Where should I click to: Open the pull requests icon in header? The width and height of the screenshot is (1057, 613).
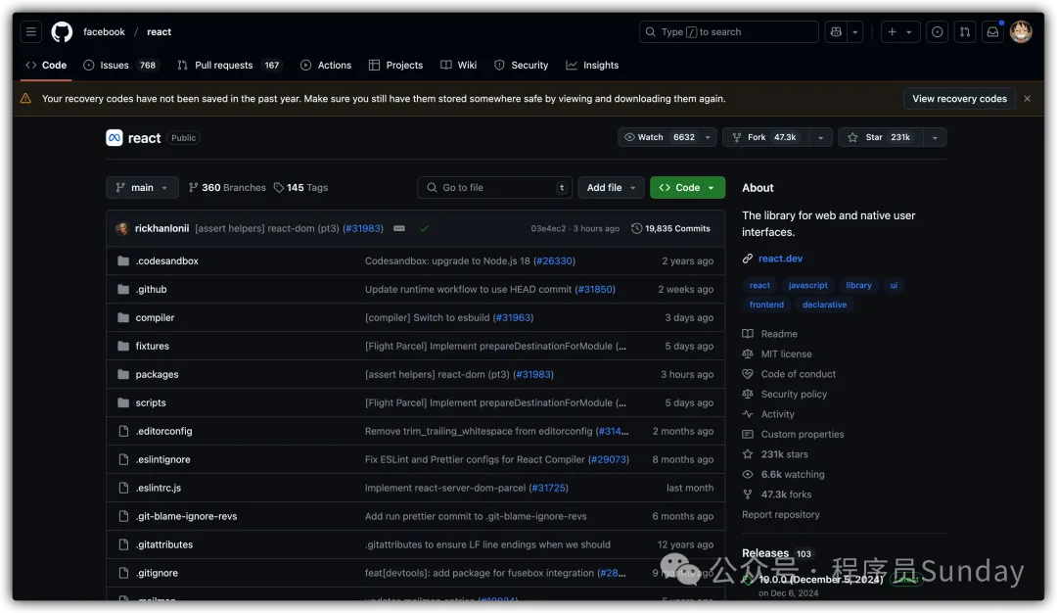coord(965,32)
